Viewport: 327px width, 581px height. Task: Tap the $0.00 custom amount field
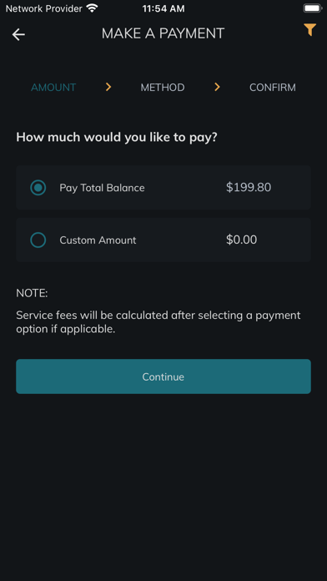click(x=241, y=240)
